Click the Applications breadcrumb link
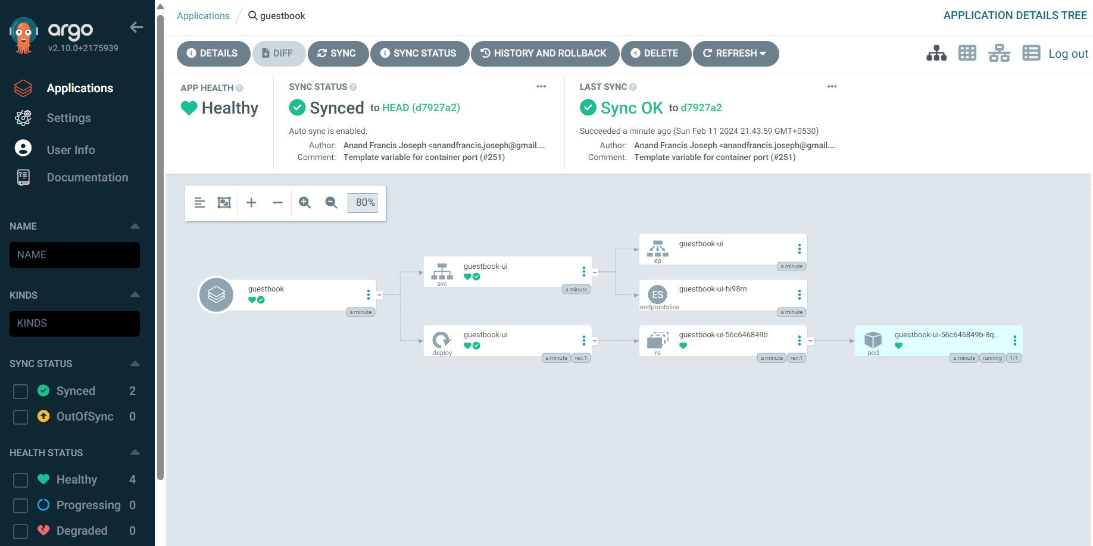Screen dimensions: 1093x546 (203, 15)
